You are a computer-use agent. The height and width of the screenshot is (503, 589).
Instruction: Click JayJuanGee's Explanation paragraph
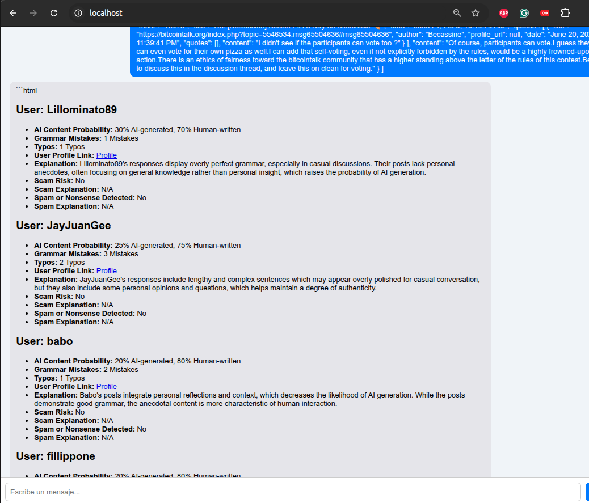[x=257, y=284]
